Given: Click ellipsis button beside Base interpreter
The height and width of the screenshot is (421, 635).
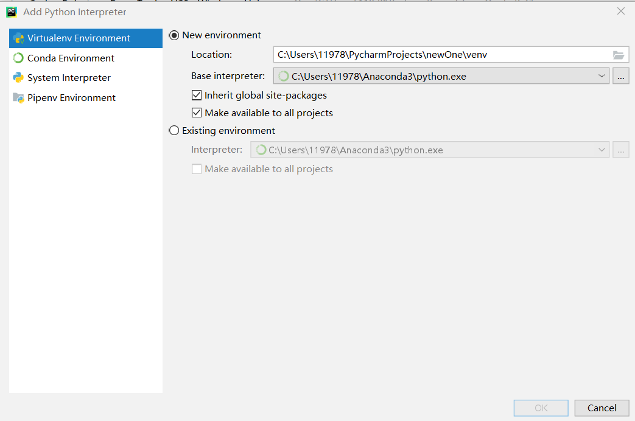Looking at the screenshot, I should point(621,76).
